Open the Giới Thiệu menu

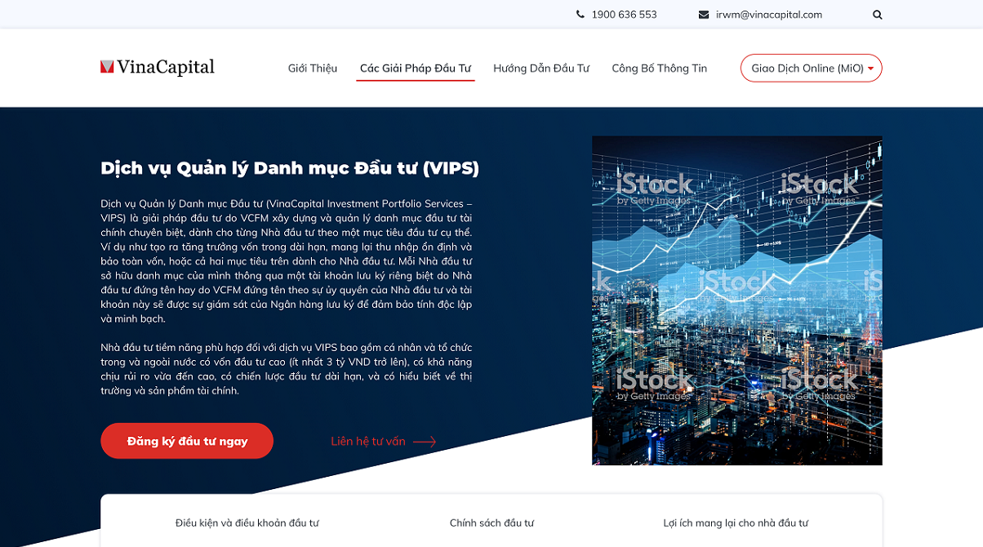313,69
